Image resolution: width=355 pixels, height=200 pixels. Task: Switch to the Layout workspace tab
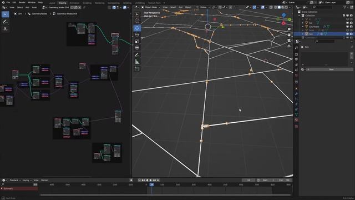pos(52,3)
